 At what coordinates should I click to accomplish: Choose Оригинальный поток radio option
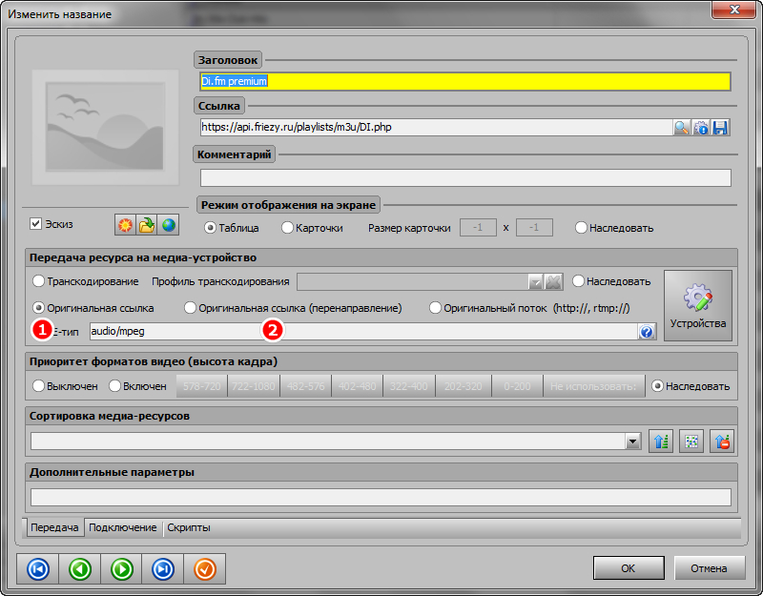[x=436, y=308]
